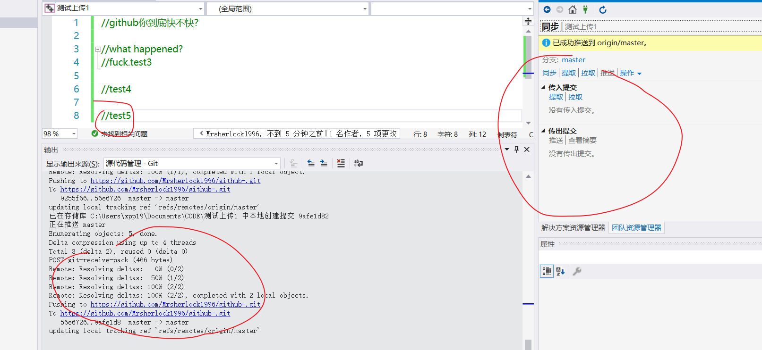
Task: Click the info icon in the push notification
Action: (x=546, y=43)
